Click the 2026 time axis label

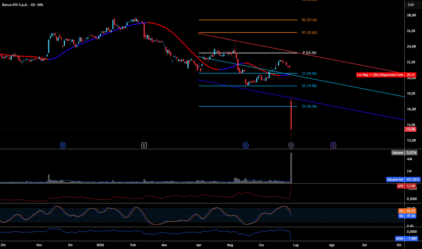pos(100,245)
